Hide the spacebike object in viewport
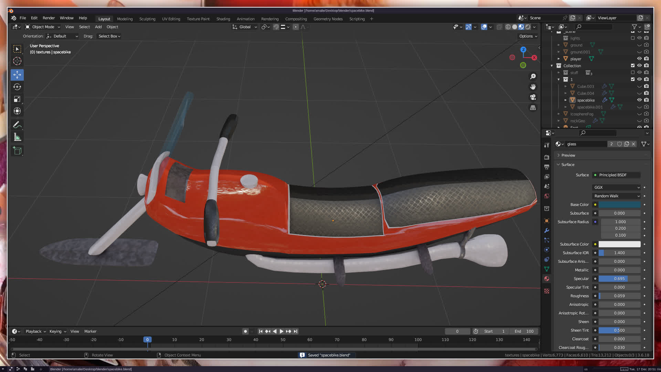 tap(639, 100)
